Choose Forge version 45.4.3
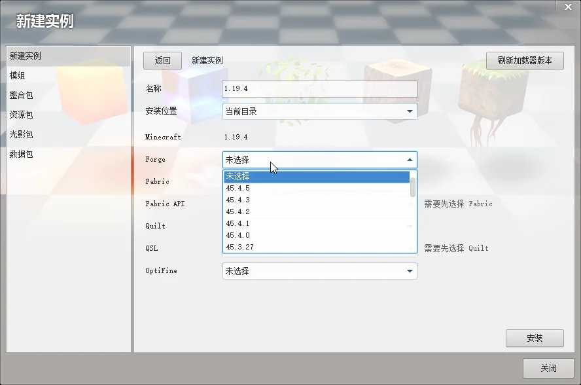 [317, 200]
